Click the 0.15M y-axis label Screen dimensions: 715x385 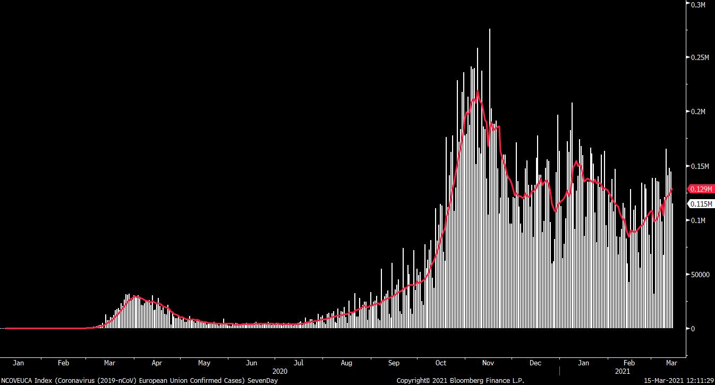699,166
